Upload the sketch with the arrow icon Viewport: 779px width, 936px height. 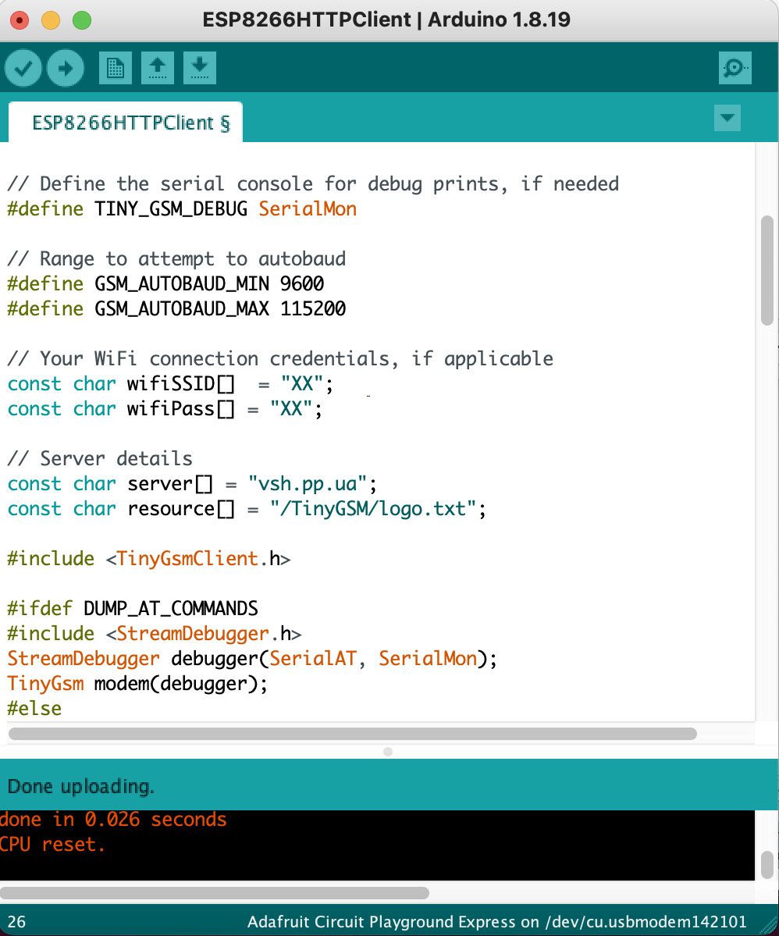coord(66,68)
